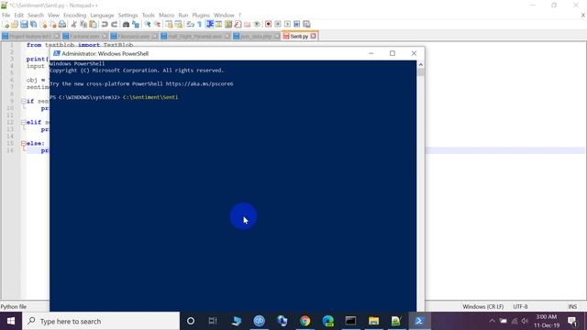Screen dimensions: 587x330
Task: Collapse the 'if' block fold marker
Action: [24, 101]
